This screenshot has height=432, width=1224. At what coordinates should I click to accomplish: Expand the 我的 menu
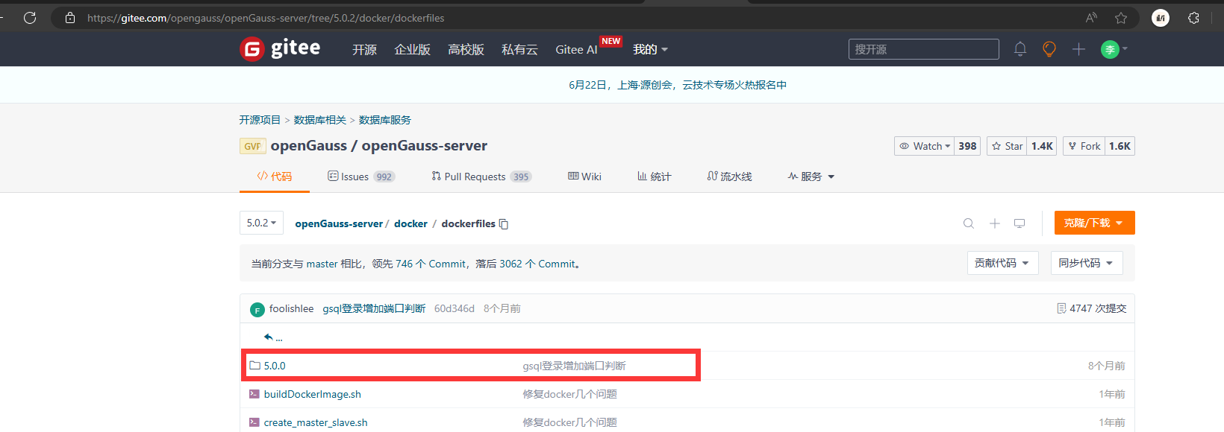pos(650,49)
